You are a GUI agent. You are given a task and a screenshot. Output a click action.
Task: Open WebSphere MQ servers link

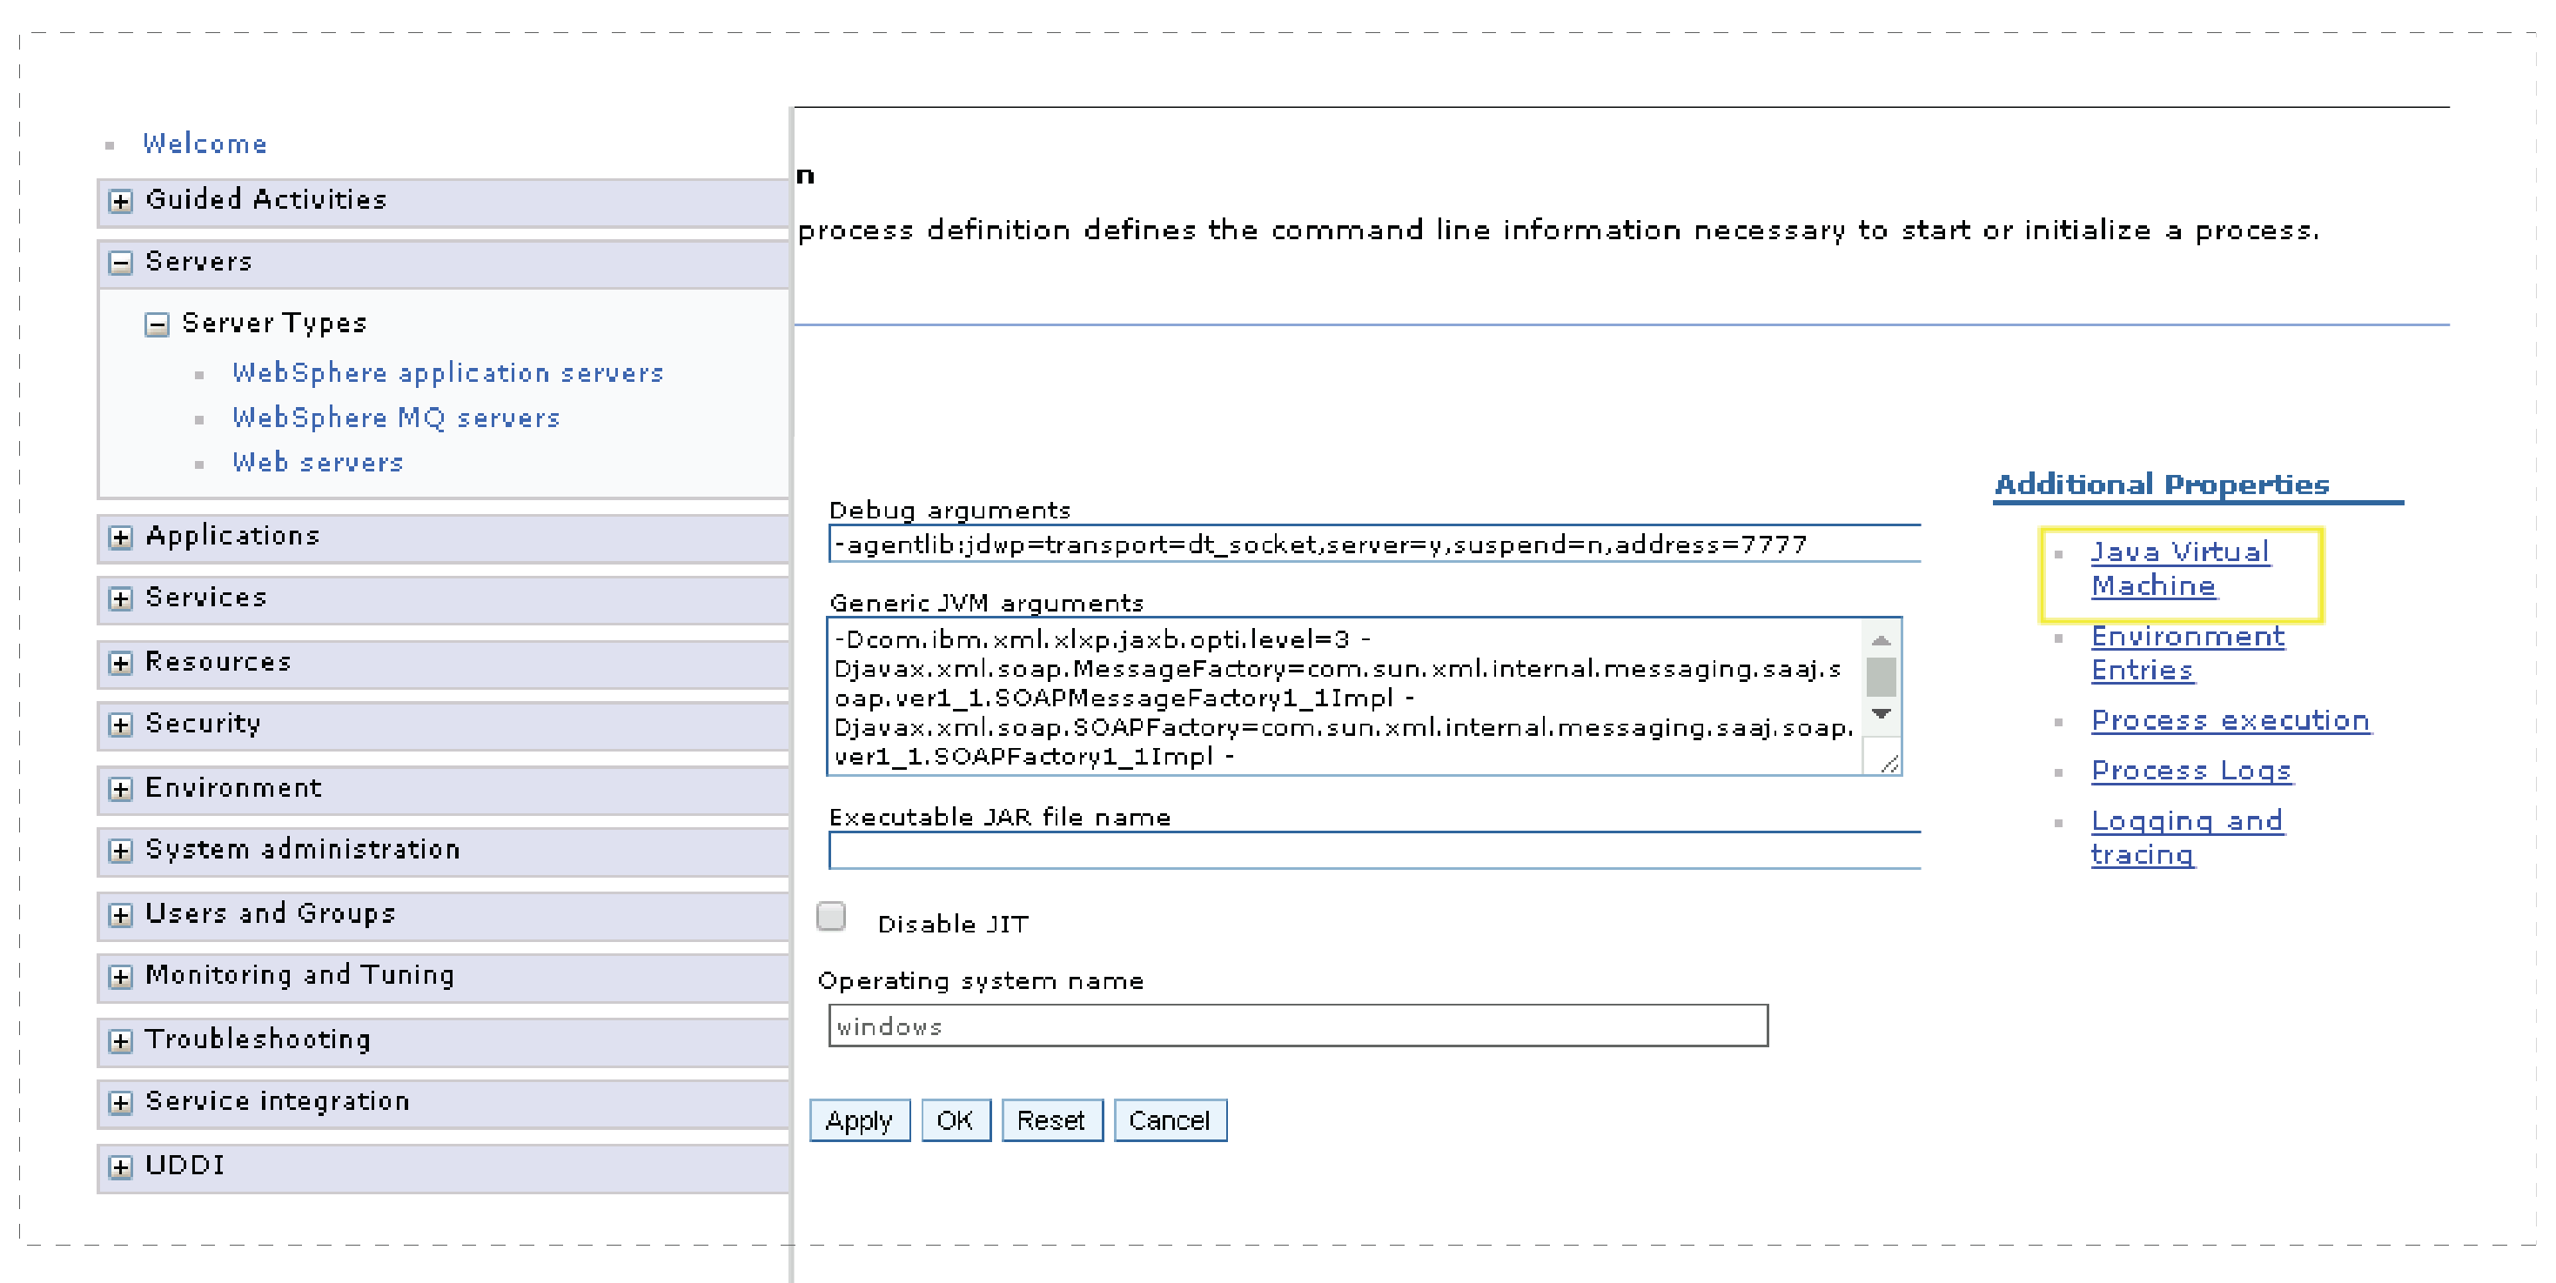(396, 418)
